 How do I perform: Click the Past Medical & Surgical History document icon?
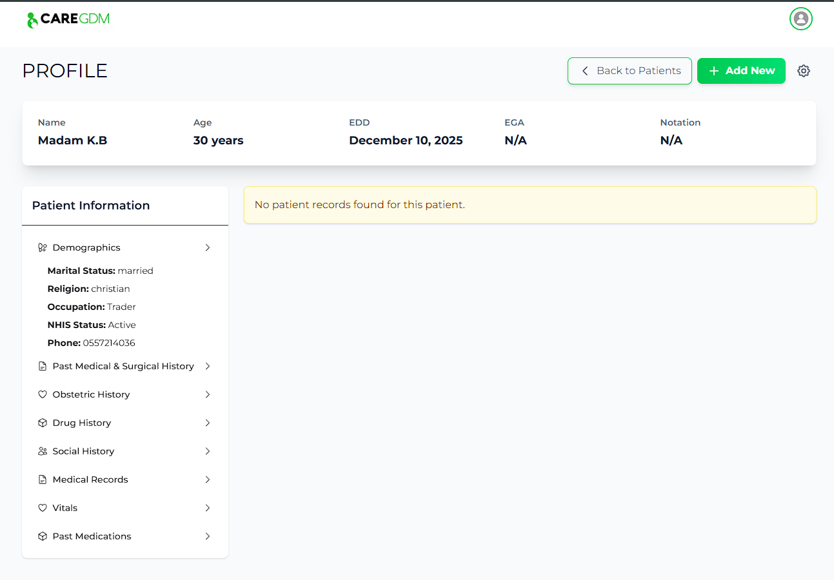click(x=42, y=366)
